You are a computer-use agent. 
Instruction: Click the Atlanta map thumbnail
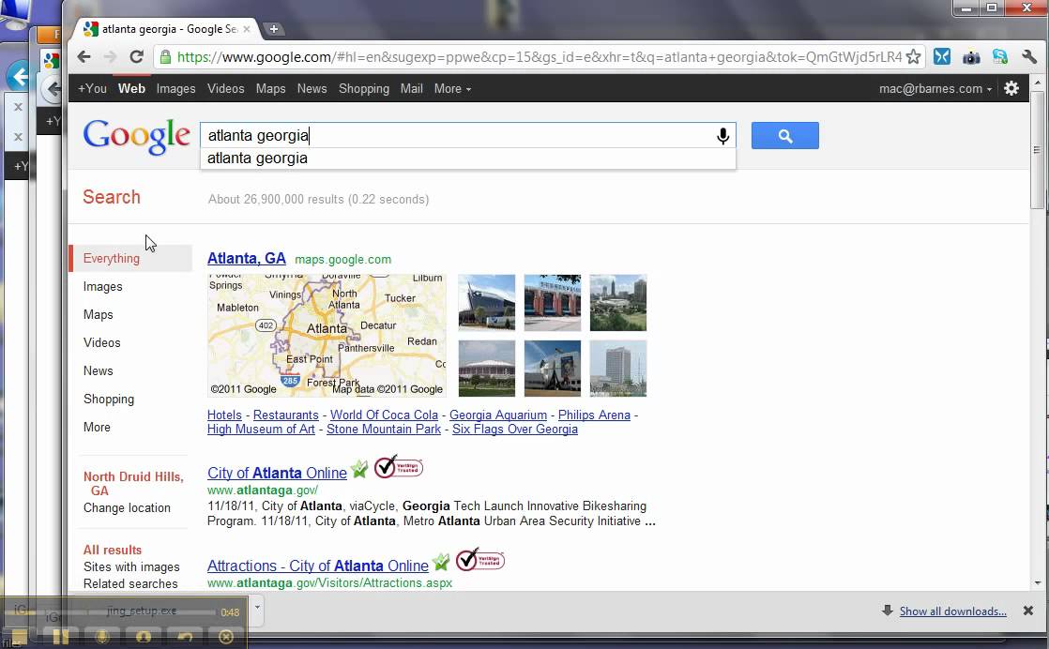[x=327, y=336]
